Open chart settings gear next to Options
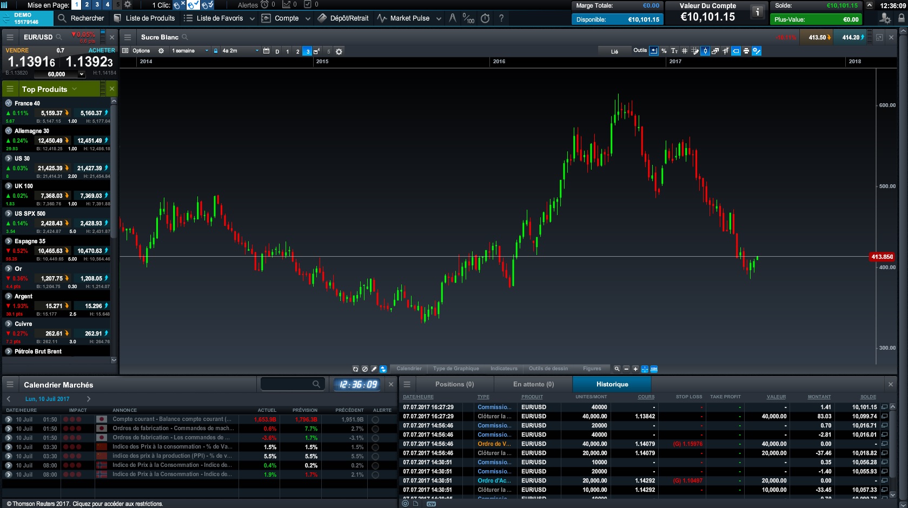 [161, 51]
